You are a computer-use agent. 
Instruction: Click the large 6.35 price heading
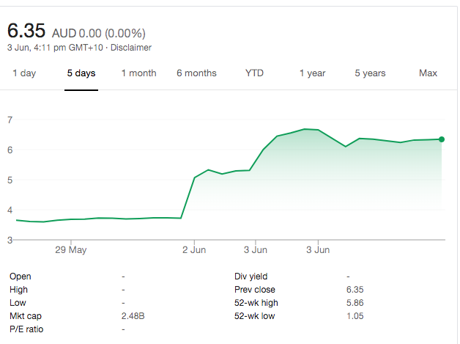[x=26, y=32]
